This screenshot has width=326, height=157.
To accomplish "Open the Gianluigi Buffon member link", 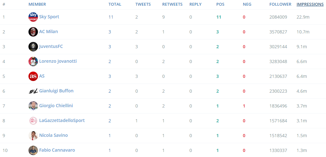I will (x=56, y=91).
